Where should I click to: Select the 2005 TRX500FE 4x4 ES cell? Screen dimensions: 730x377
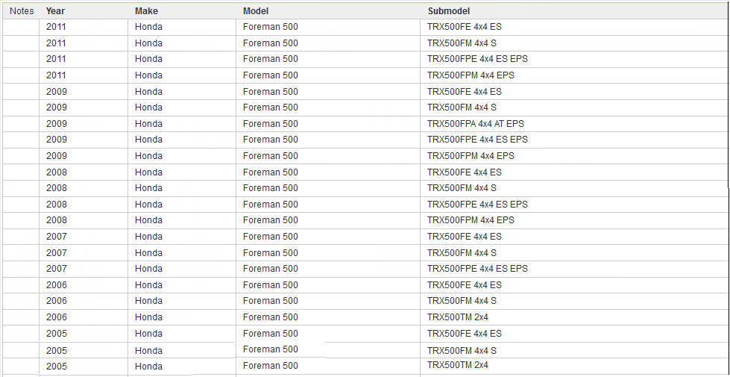pyautogui.click(x=464, y=334)
